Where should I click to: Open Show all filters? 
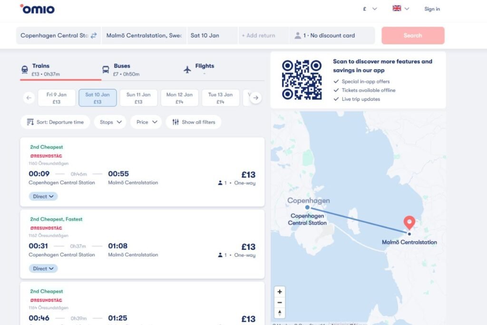click(194, 122)
